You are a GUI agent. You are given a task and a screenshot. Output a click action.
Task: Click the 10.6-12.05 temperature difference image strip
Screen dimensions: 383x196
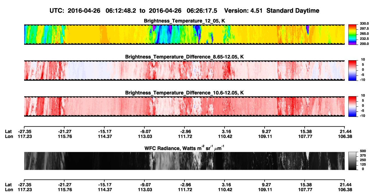tap(184, 106)
